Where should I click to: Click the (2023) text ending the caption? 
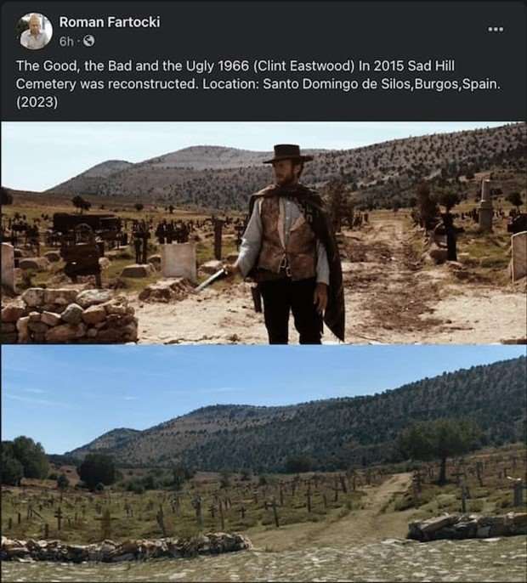point(37,102)
